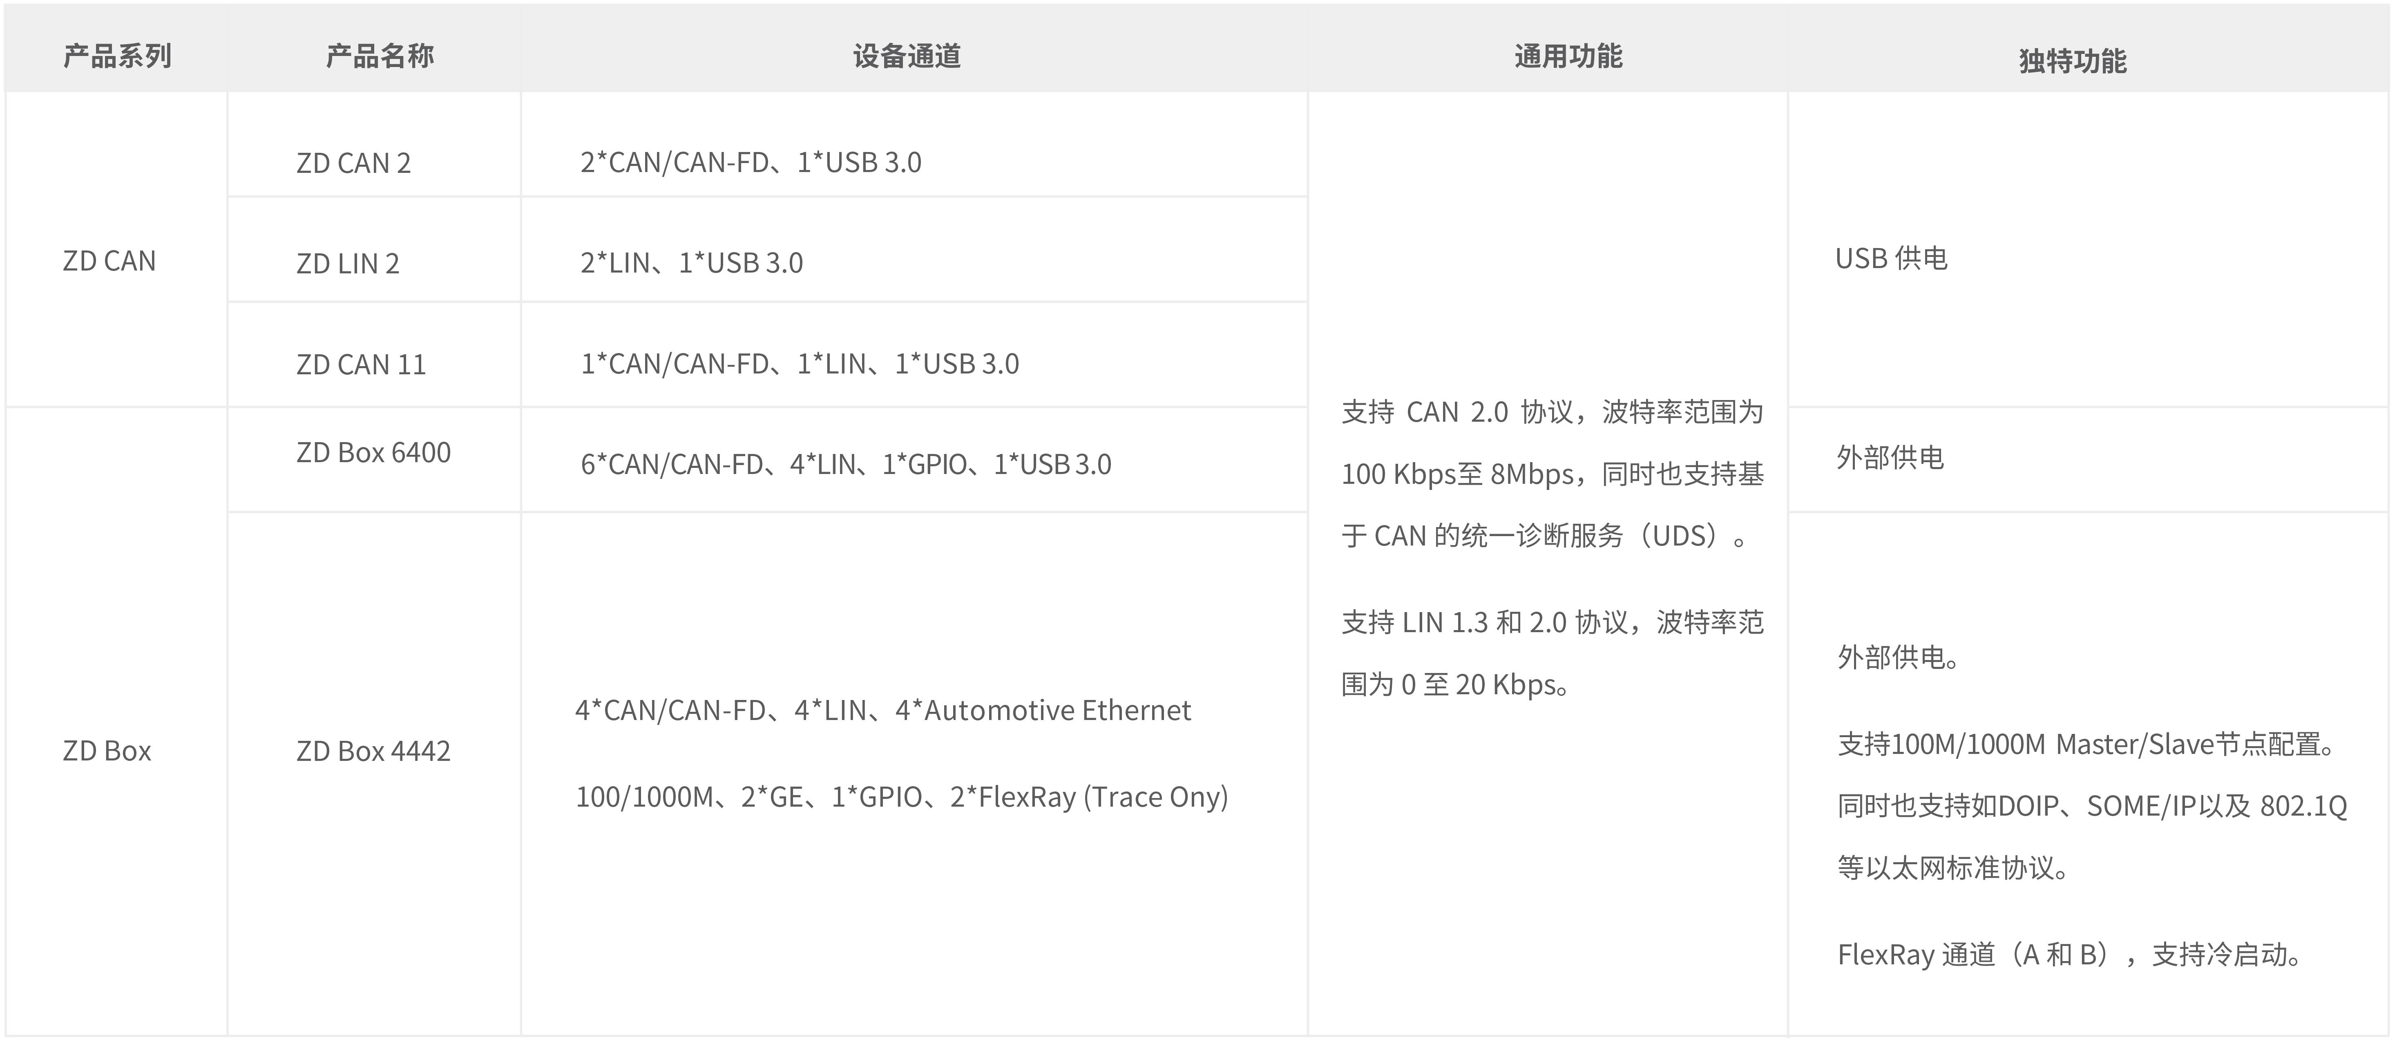This screenshot has height=1042, width=2397.
Task: Click the 产品系列 column header
Action: (117, 57)
